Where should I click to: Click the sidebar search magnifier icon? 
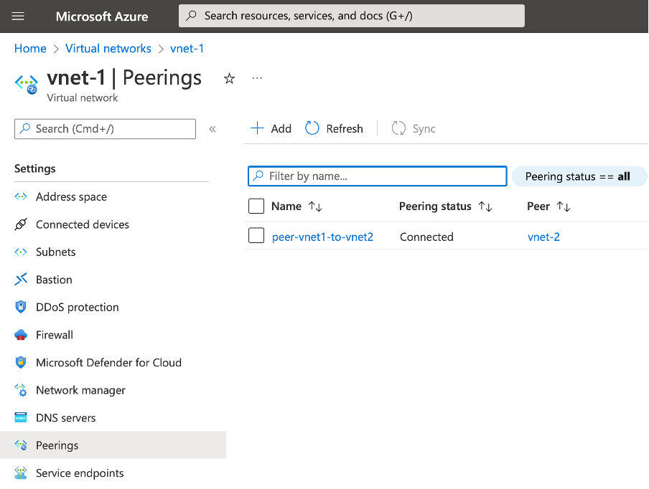(x=25, y=128)
